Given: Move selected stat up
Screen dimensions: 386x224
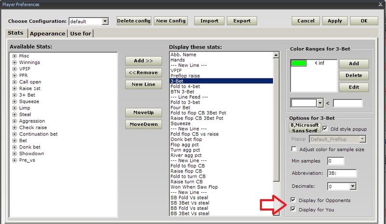Looking at the screenshot, I should point(143,113).
